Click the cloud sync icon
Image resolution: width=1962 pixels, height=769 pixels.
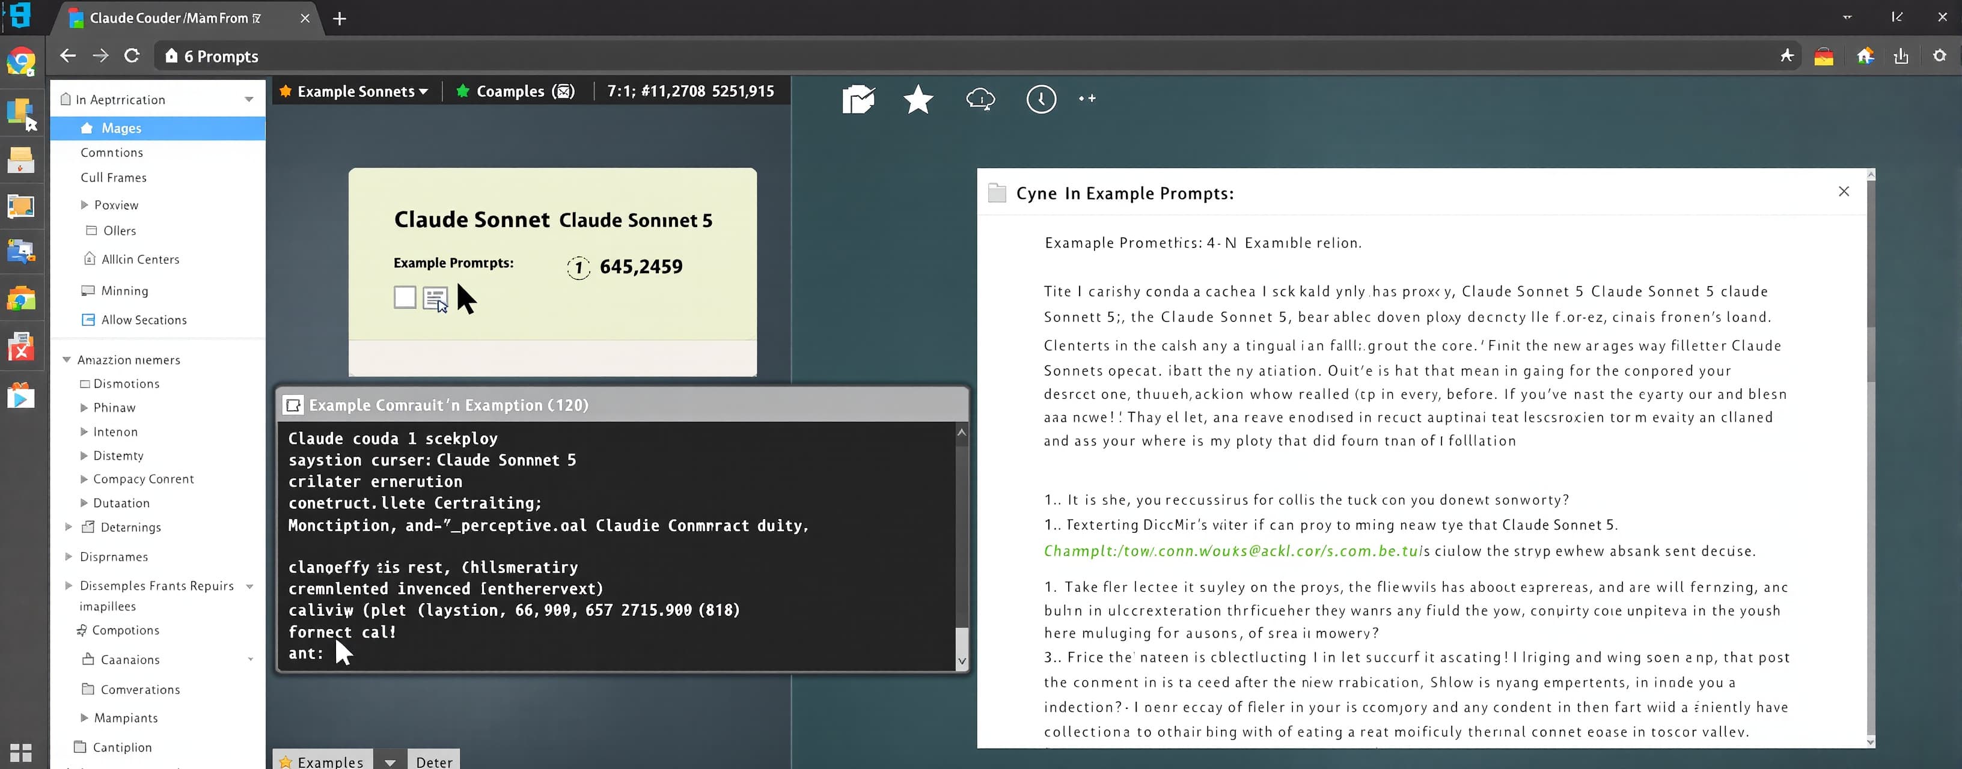(980, 99)
